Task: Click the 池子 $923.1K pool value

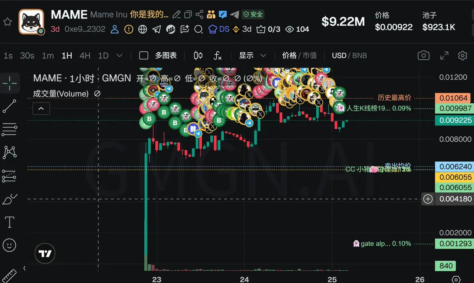Action: pos(439,22)
